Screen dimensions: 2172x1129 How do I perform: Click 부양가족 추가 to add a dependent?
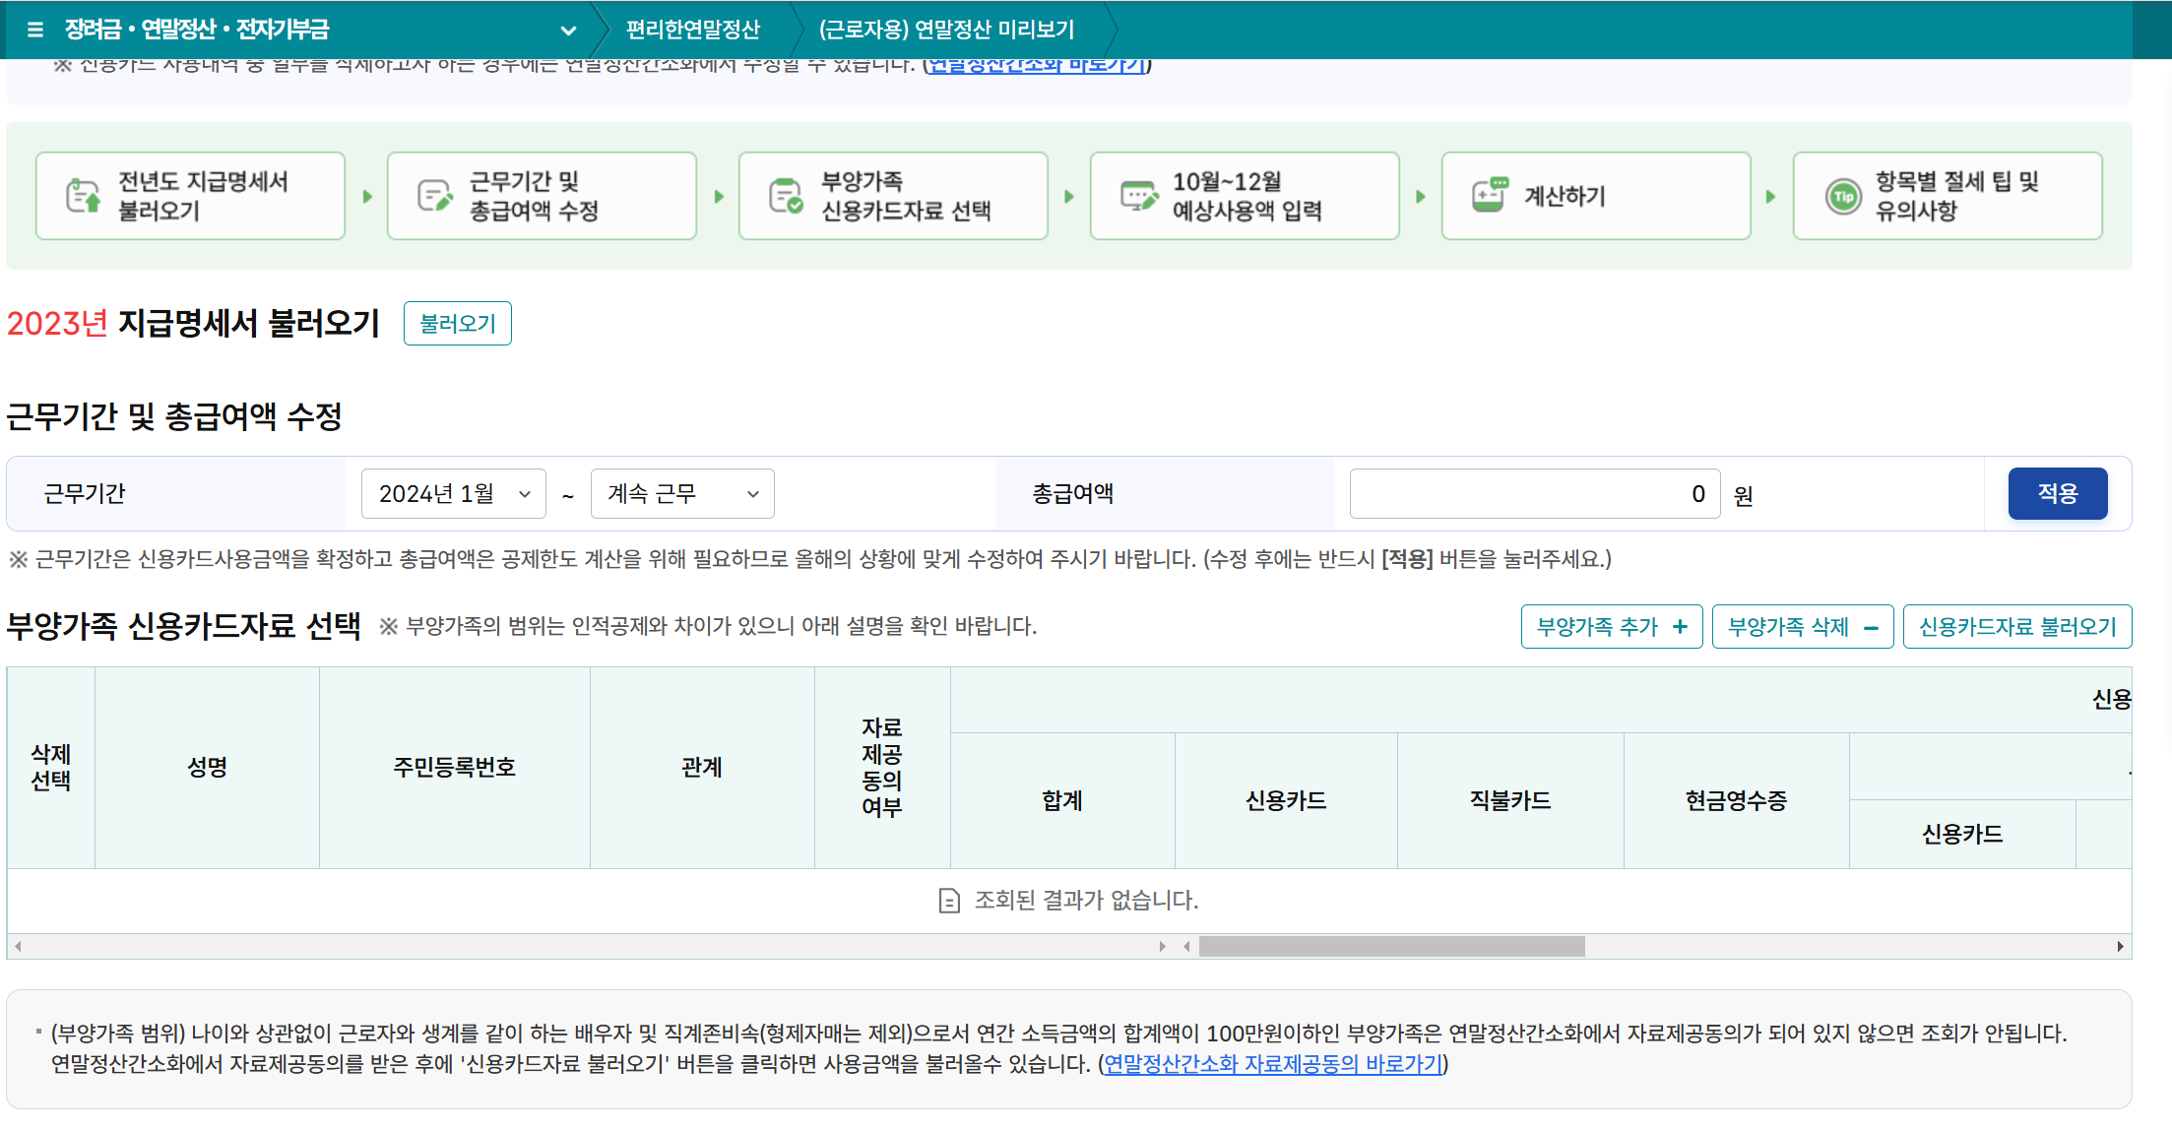(1611, 626)
